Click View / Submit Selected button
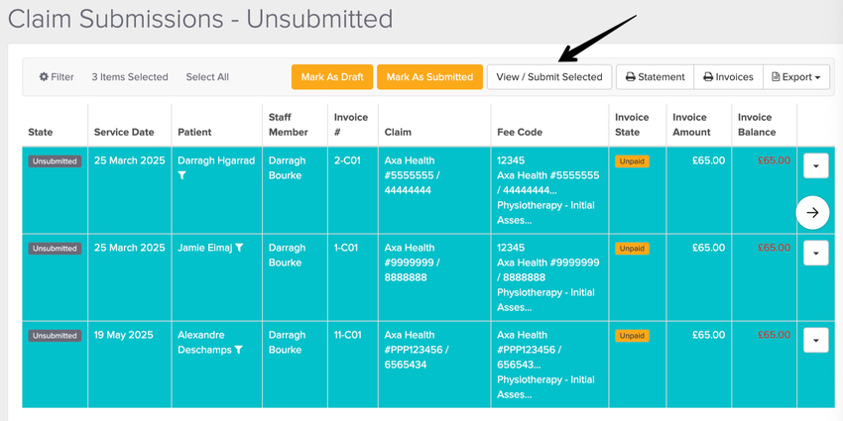This screenshot has width=843, height=421. click(548, 77)
